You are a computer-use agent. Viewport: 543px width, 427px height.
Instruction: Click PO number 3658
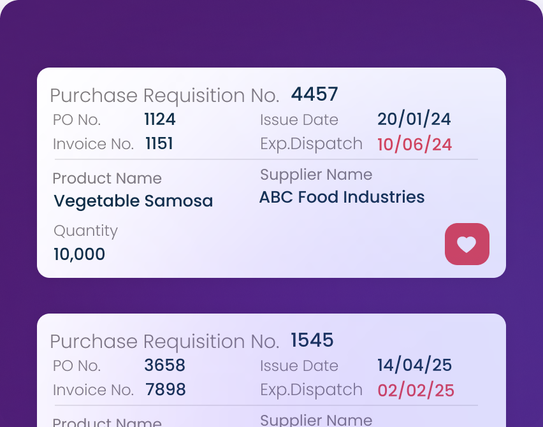[x=164, y=365]
